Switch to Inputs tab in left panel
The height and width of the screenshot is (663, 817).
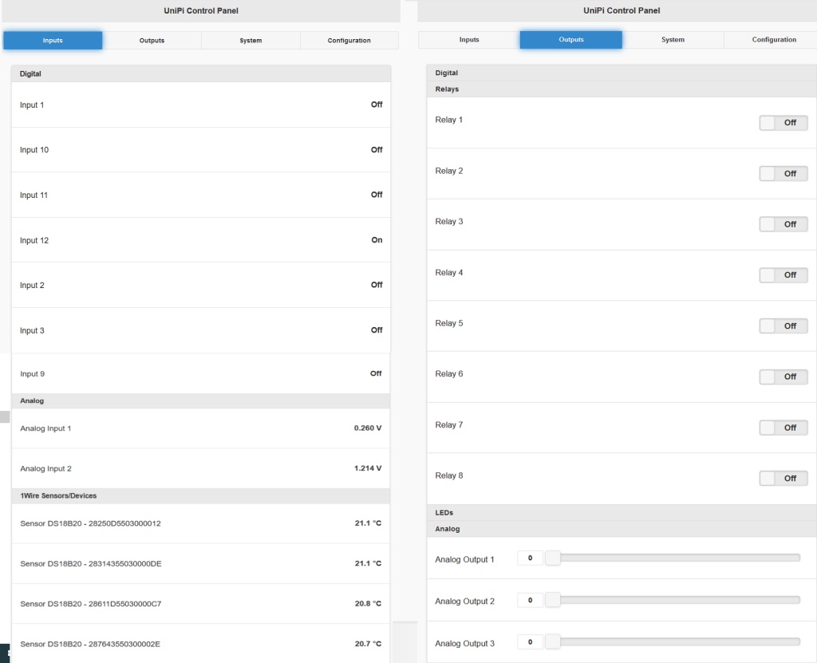click(53, 40)
